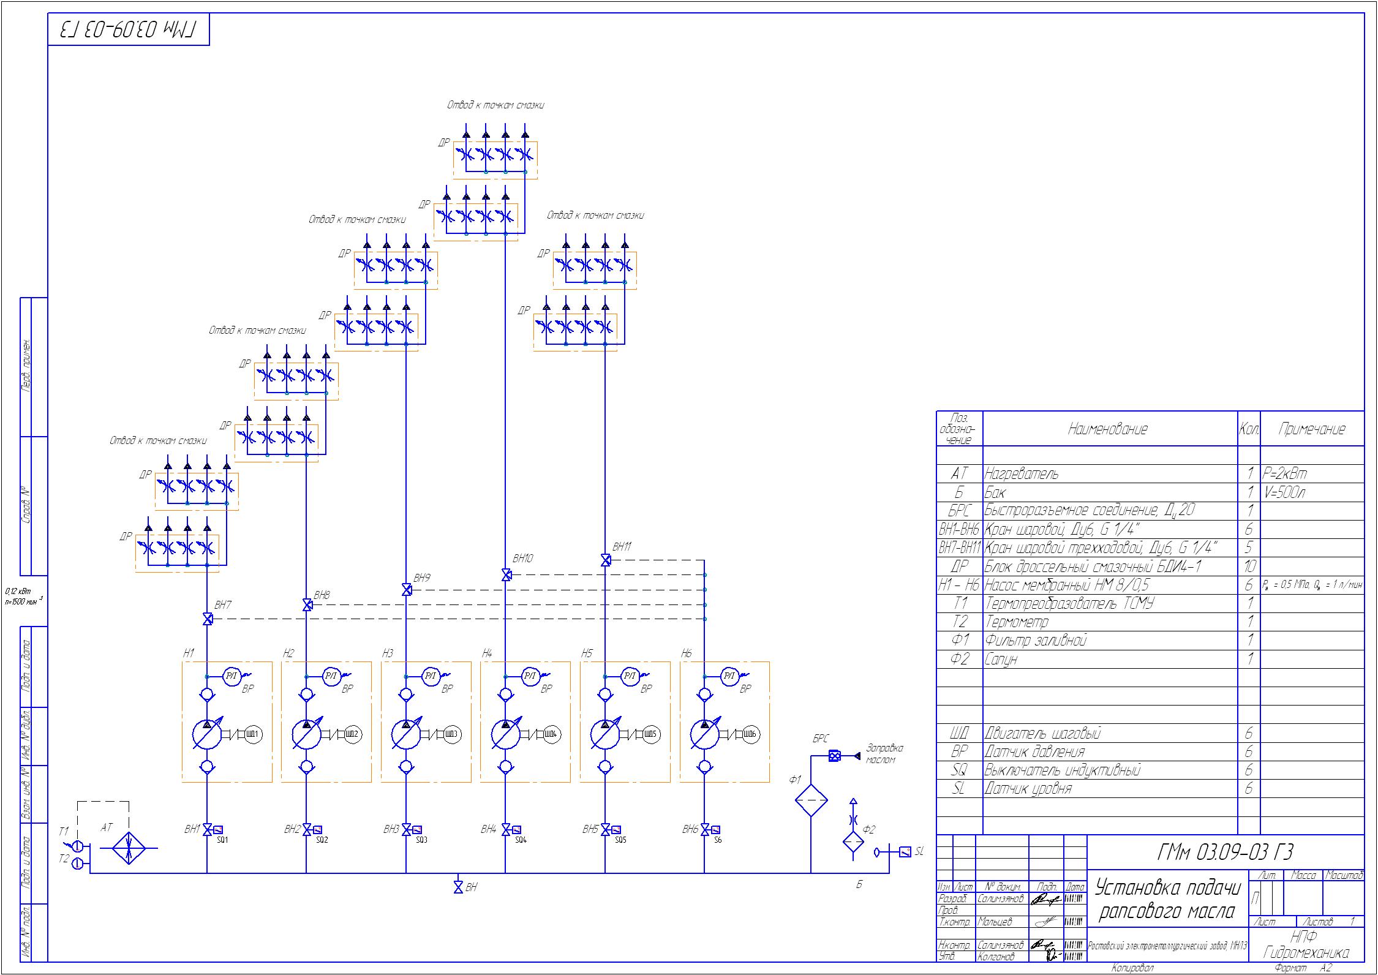Click the BH4 ball valve symbol
1378x975 pixels.
click(505, 830)
